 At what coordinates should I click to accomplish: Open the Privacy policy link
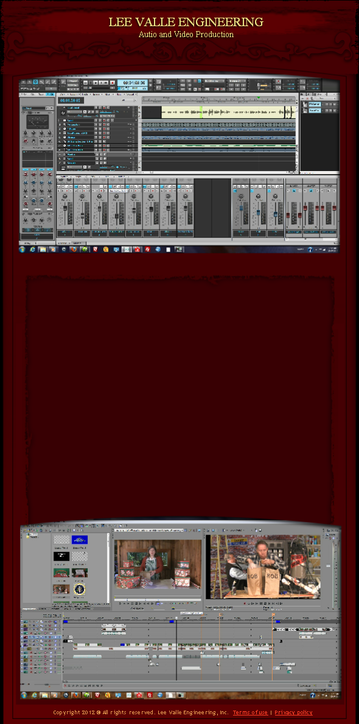tap(293, 712)
